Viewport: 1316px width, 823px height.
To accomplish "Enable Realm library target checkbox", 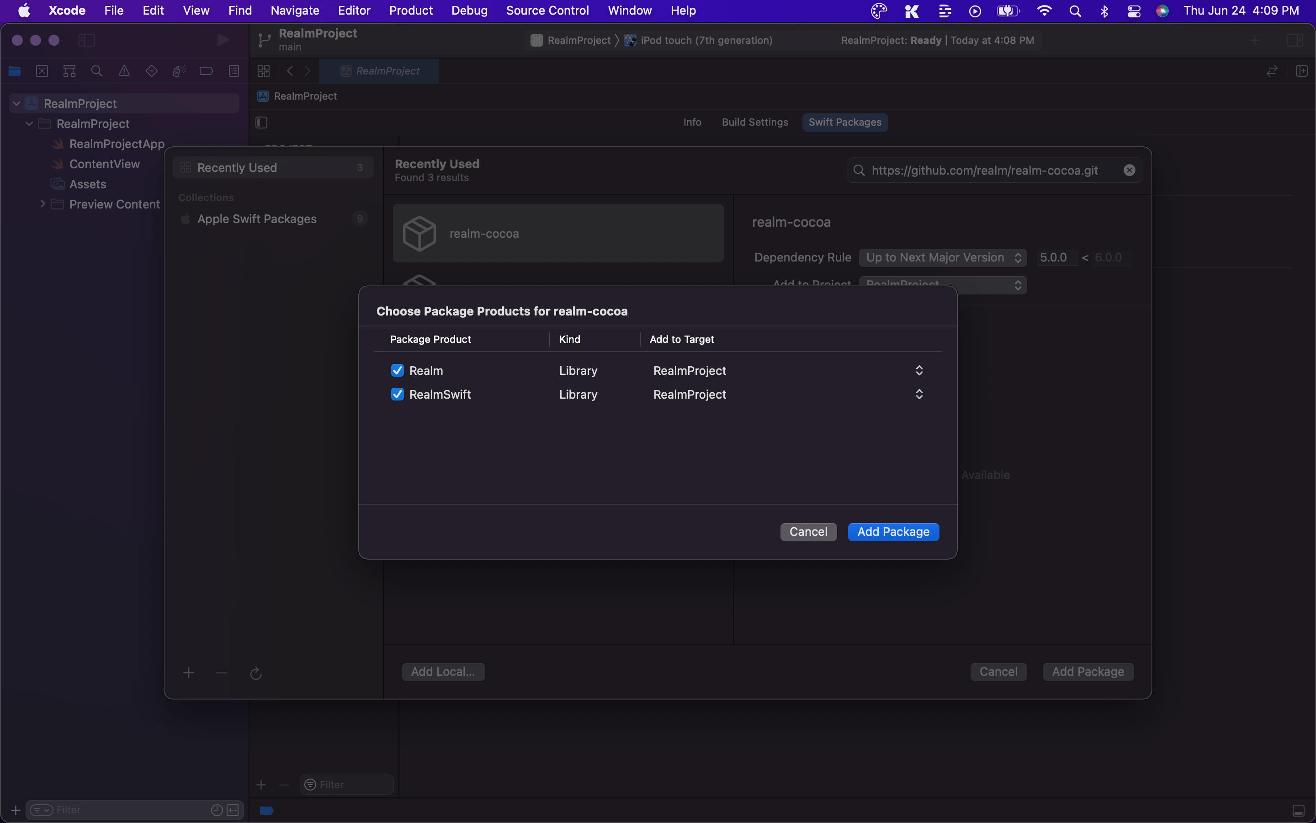I will (x=398, y=371).
